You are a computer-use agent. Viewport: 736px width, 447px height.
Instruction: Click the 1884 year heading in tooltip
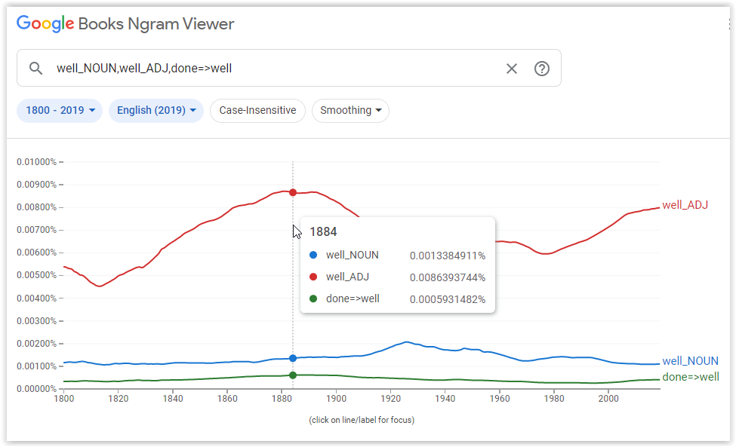(323, 232)
